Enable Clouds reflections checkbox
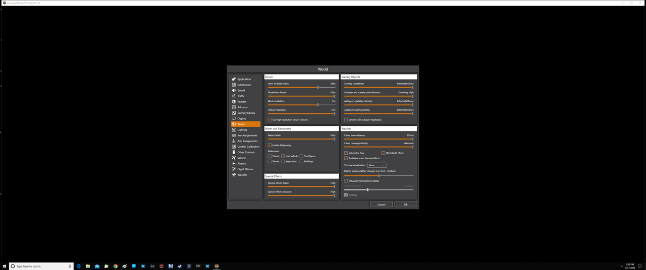This screenshot has width=646, height=270. 270,156
